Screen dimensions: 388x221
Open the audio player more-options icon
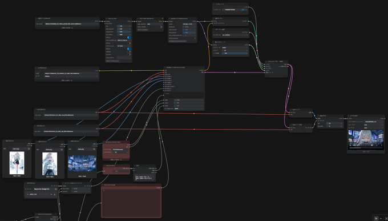[54, 195]
